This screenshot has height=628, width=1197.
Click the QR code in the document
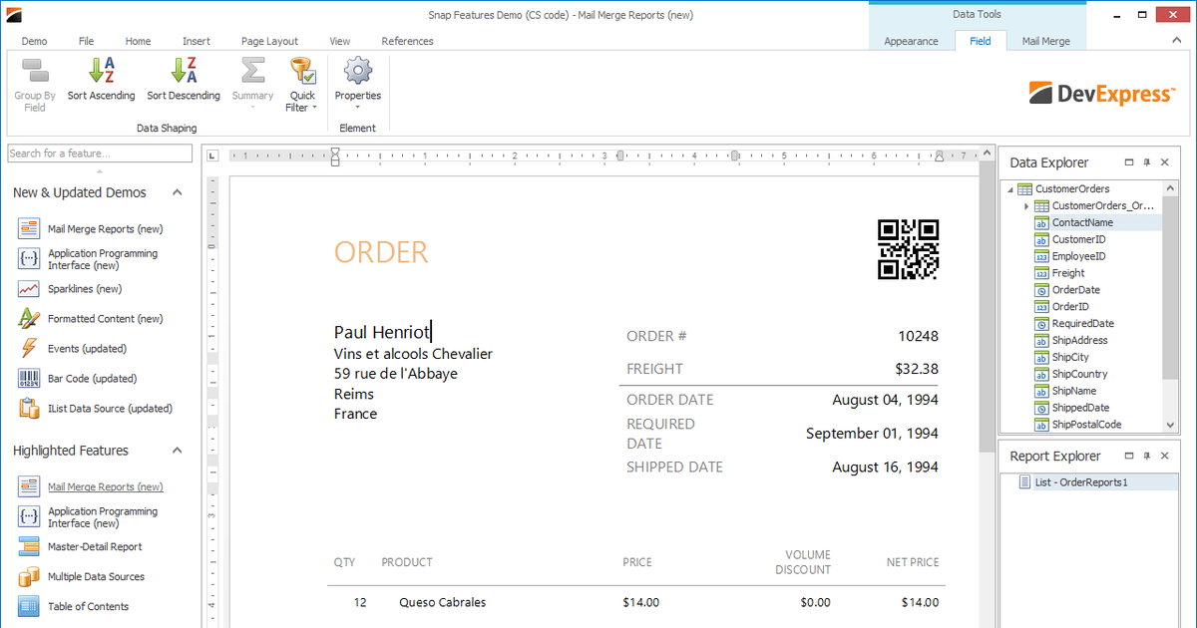coord(908,249)
